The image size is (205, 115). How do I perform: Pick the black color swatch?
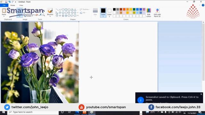(x=114, y=9)
